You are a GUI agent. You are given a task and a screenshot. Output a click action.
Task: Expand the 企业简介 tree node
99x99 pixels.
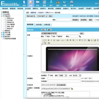coord(2,14)
